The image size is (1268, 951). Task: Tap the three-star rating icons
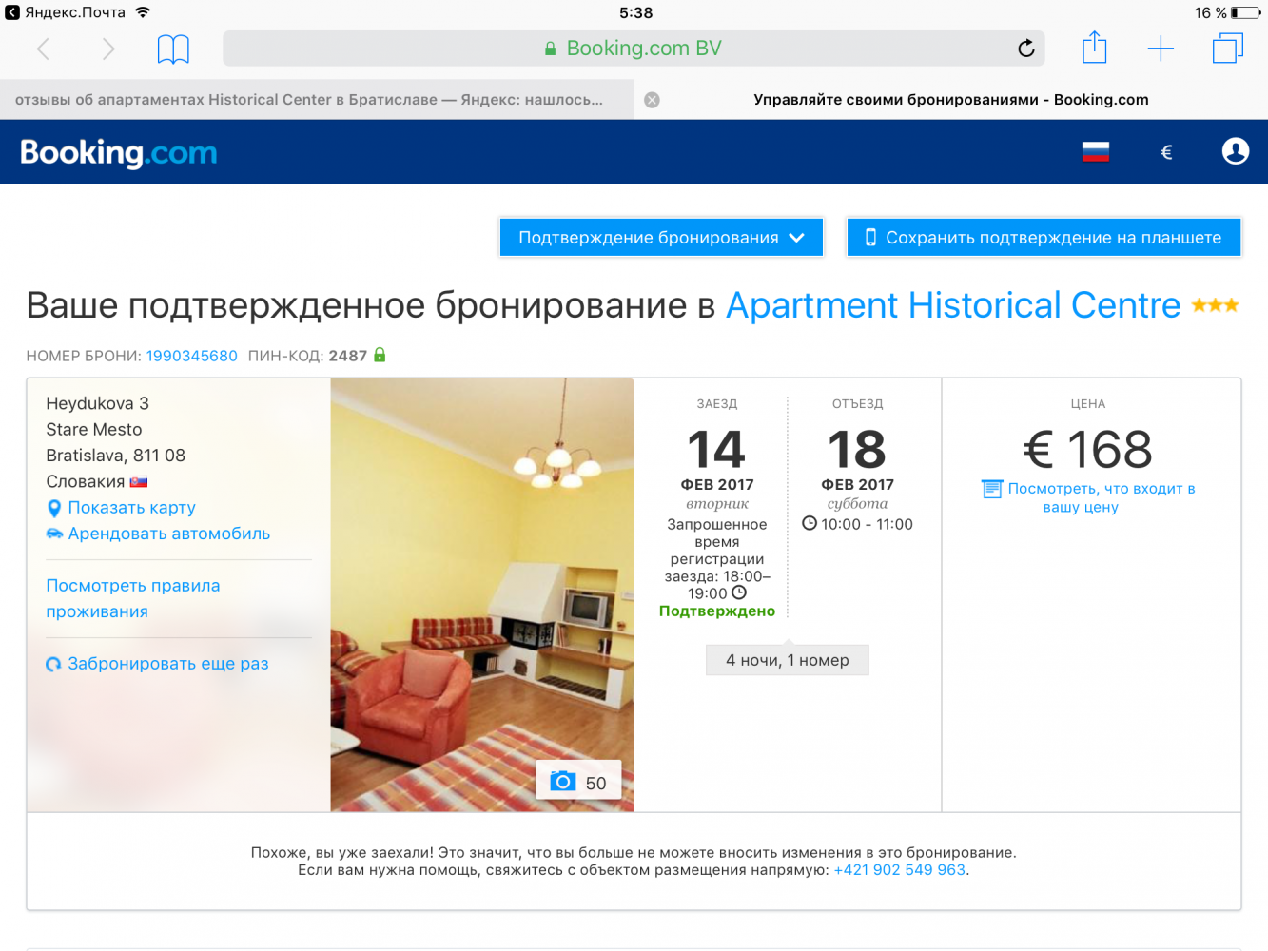1215,305
